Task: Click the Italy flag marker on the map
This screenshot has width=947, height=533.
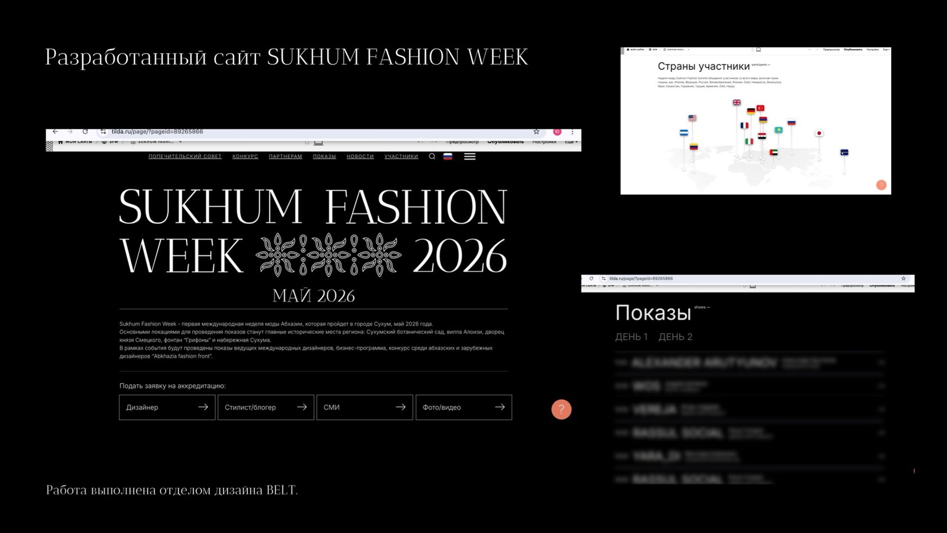Action: point(749,142)
